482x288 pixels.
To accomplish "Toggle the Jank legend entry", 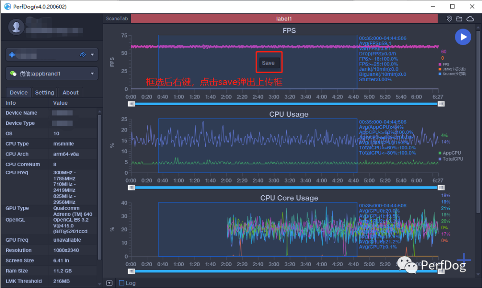I will pos(452,69).
